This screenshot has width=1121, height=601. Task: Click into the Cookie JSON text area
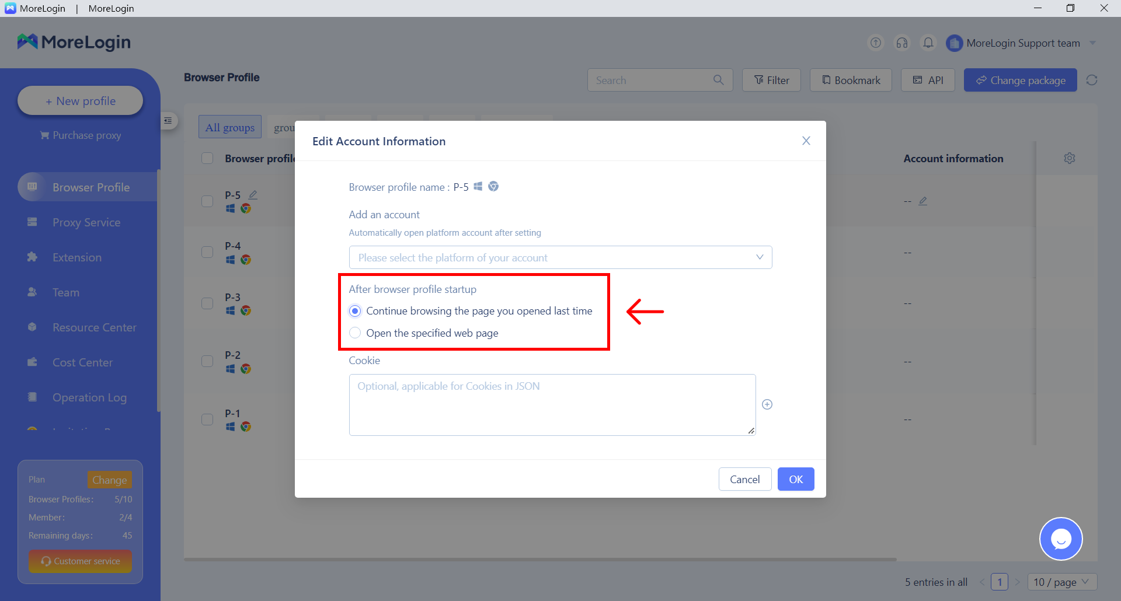(x=552, y=405)
